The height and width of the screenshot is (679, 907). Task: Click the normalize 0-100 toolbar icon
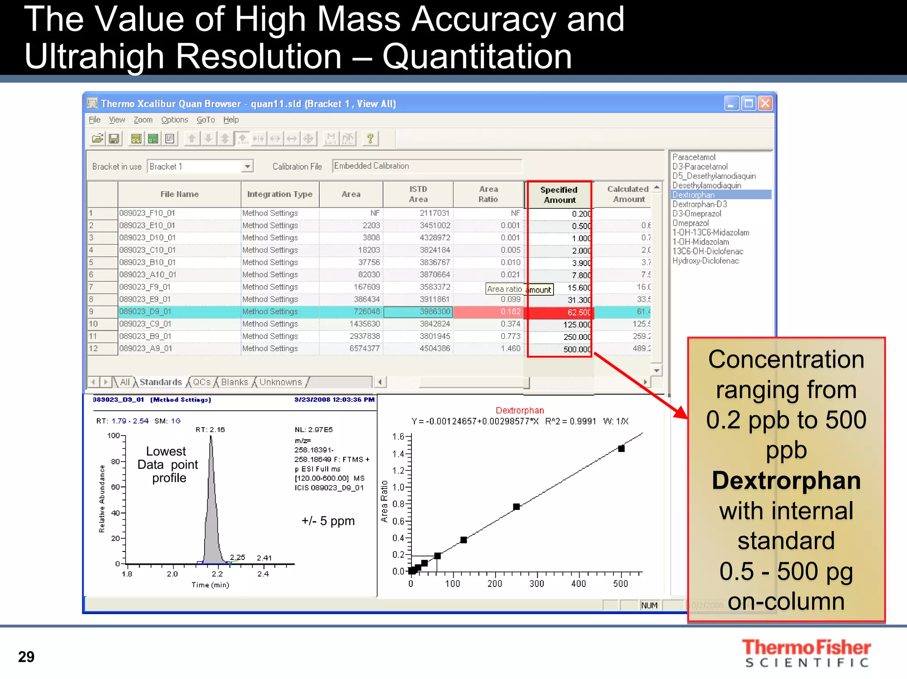(x=242, y=139)
